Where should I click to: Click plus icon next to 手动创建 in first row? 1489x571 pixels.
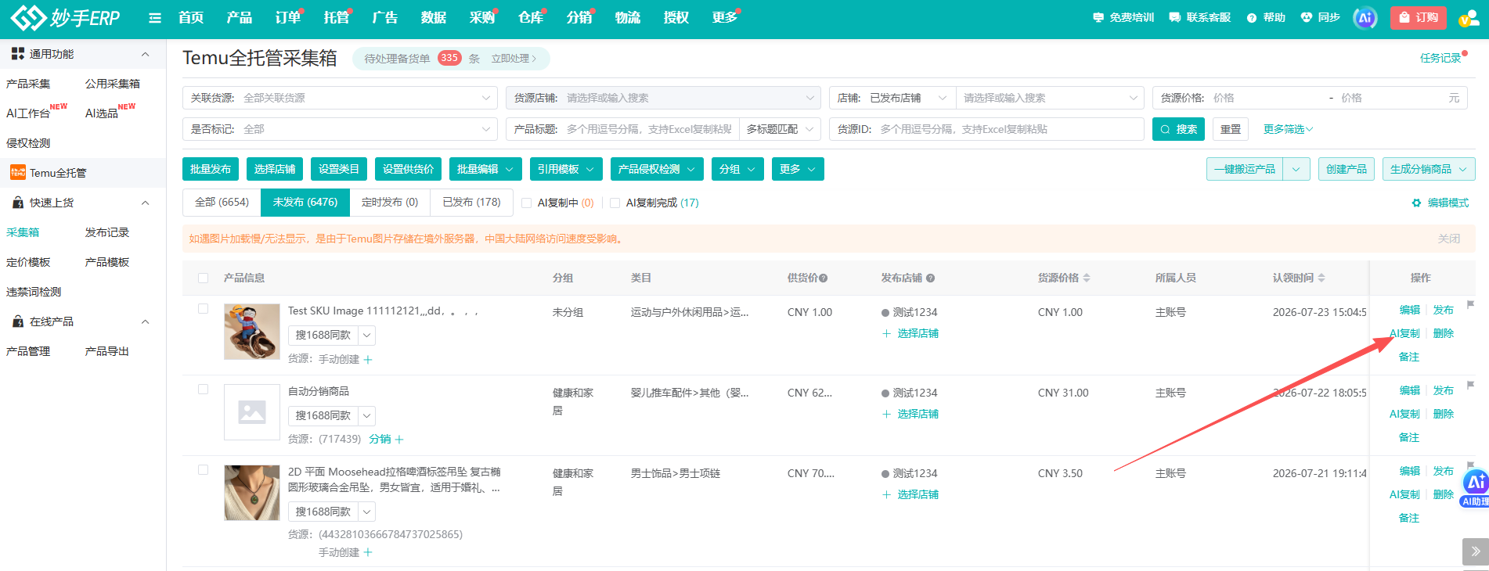pos(368,360)
